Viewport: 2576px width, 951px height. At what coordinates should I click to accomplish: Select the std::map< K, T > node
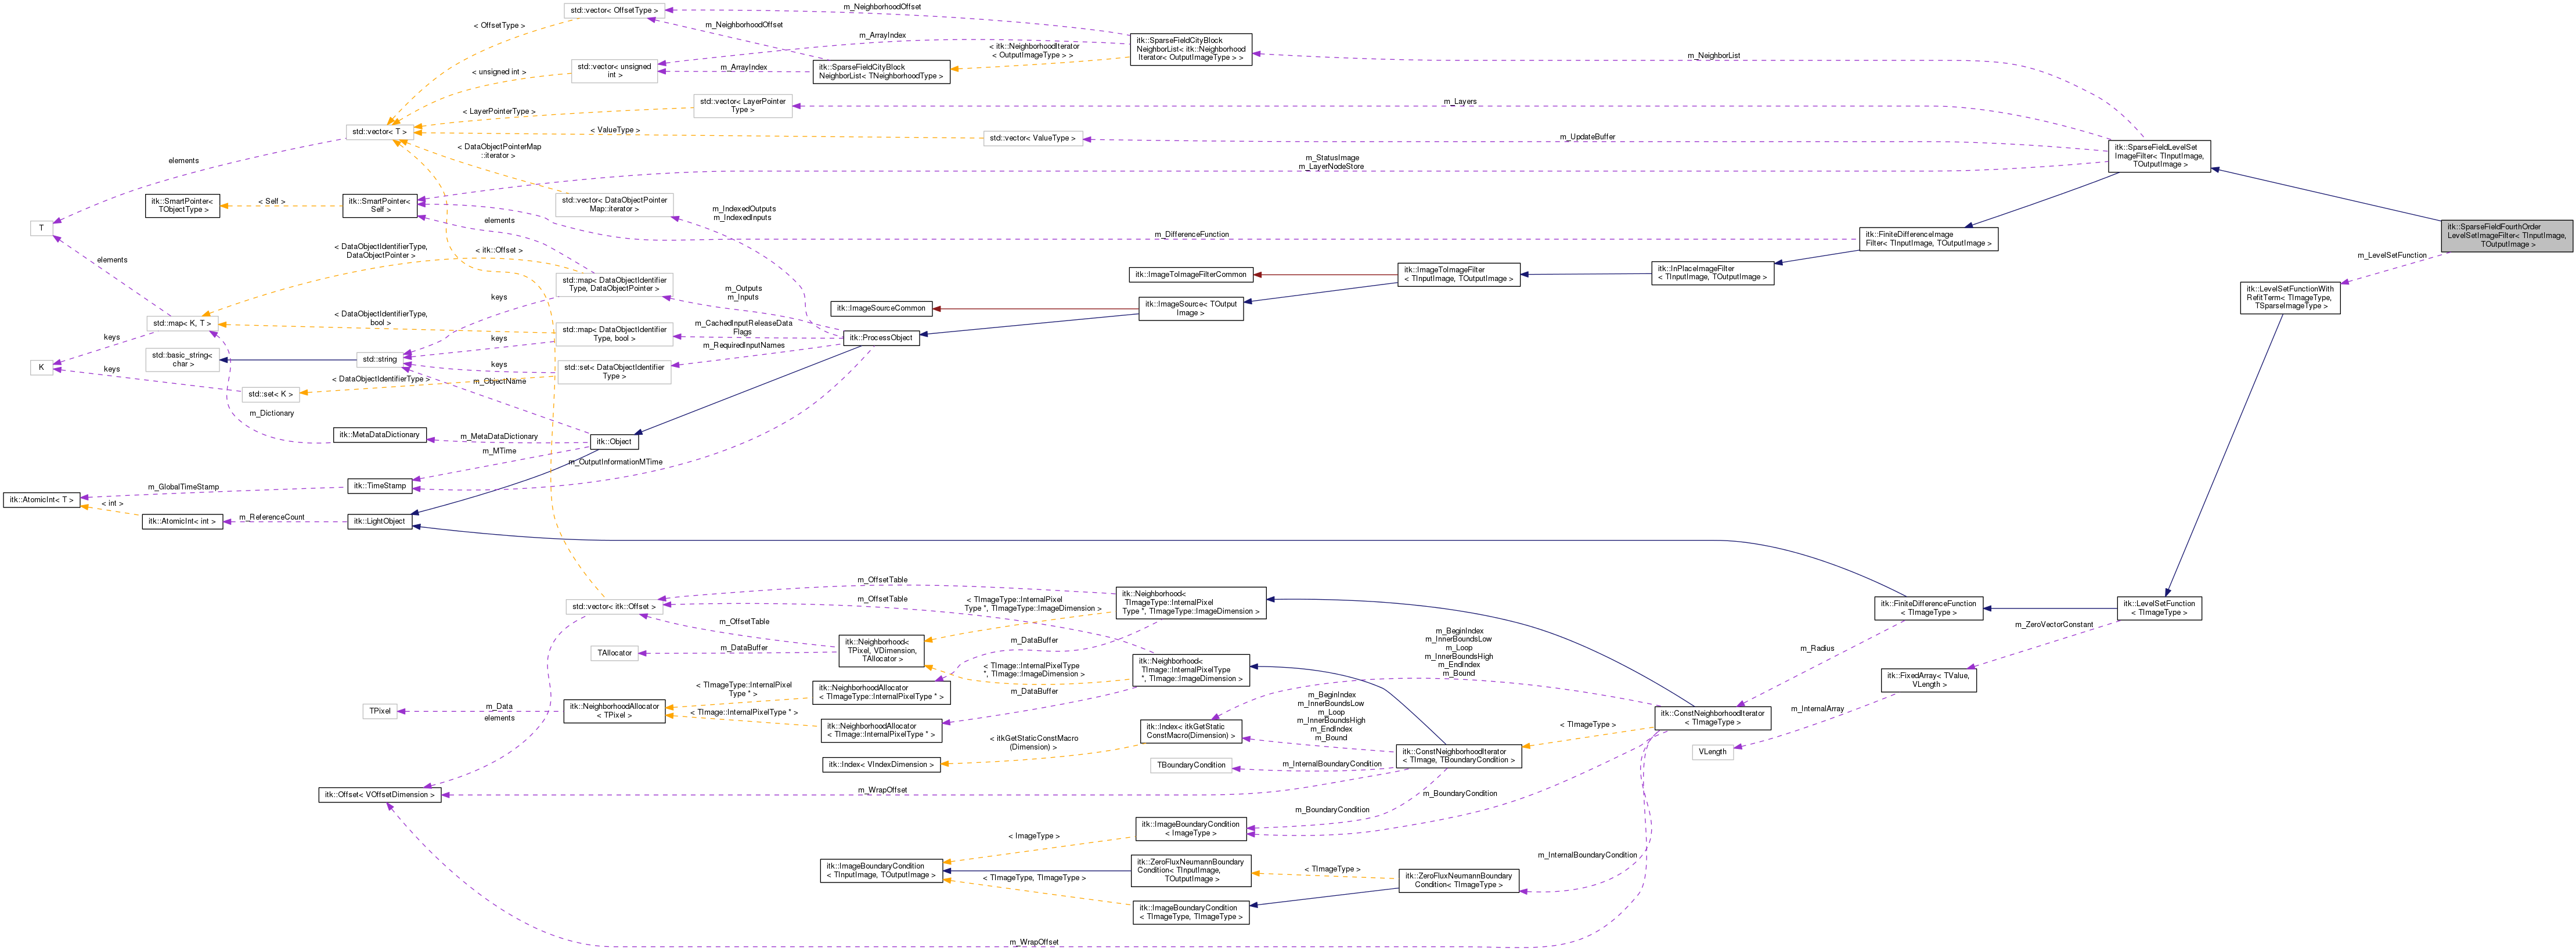(x=181, y=323)
